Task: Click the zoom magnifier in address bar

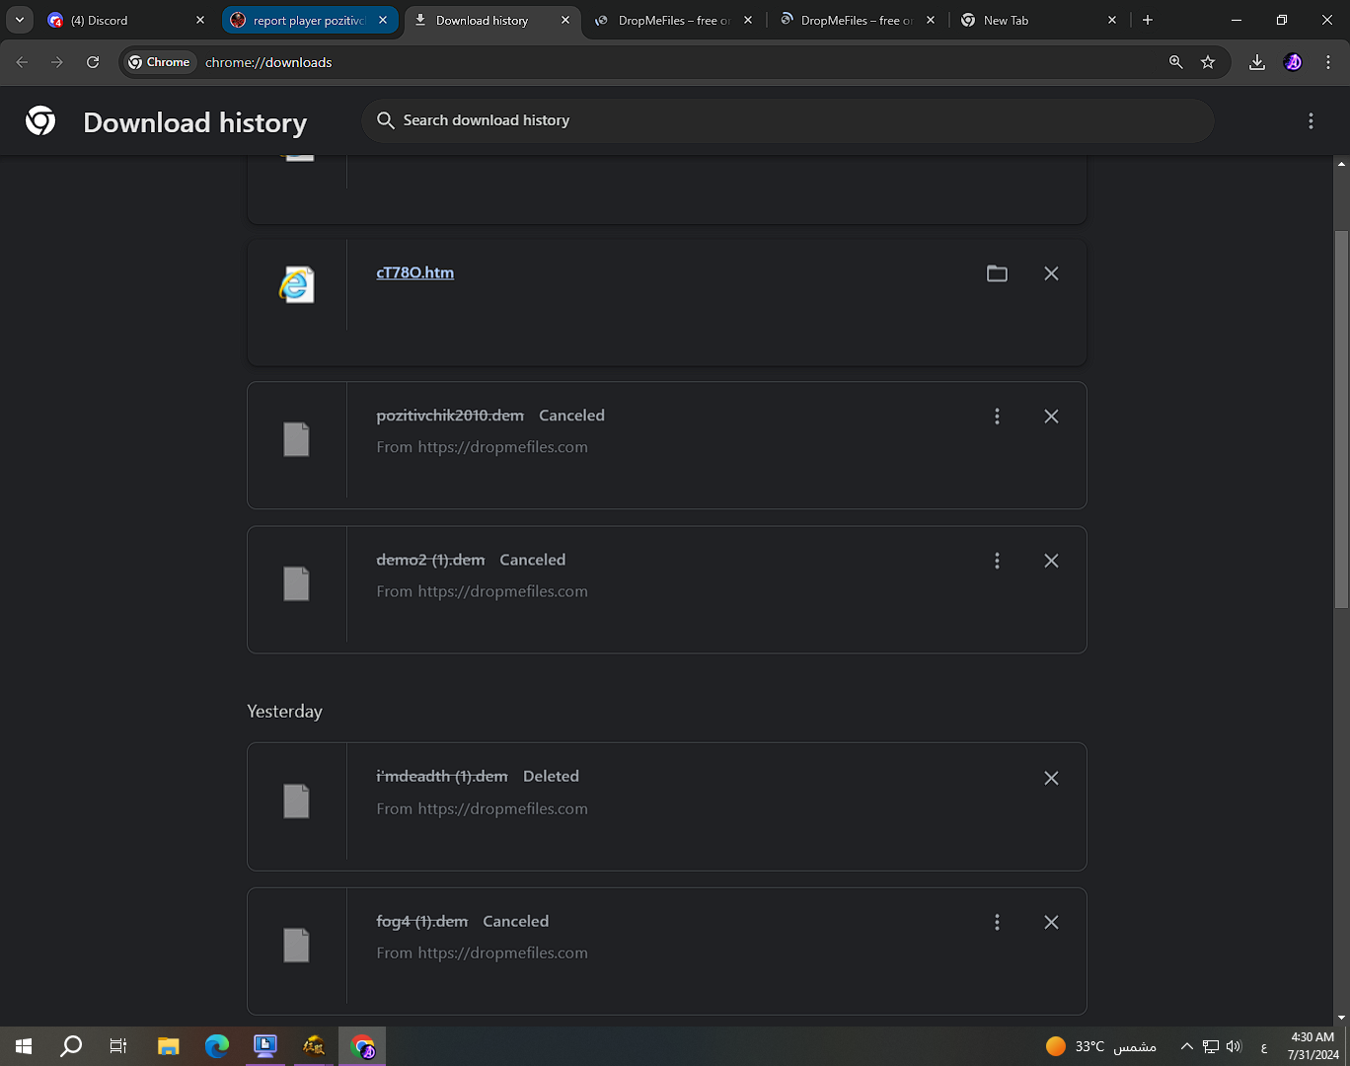Action: [x=1175, y=62]
